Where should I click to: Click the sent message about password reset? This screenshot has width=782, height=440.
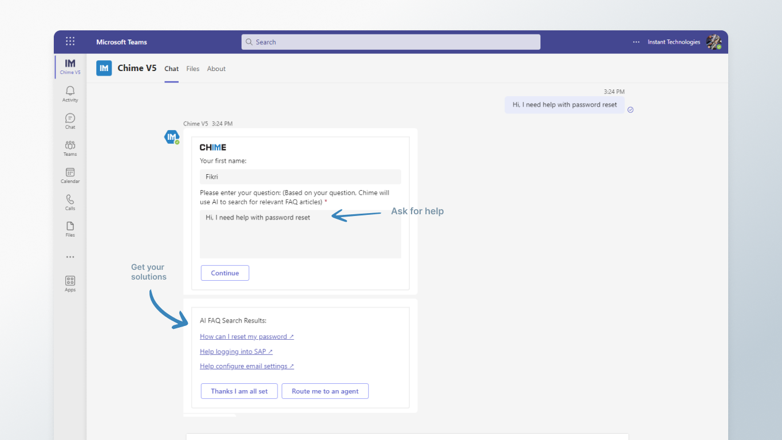coord(564,105)
